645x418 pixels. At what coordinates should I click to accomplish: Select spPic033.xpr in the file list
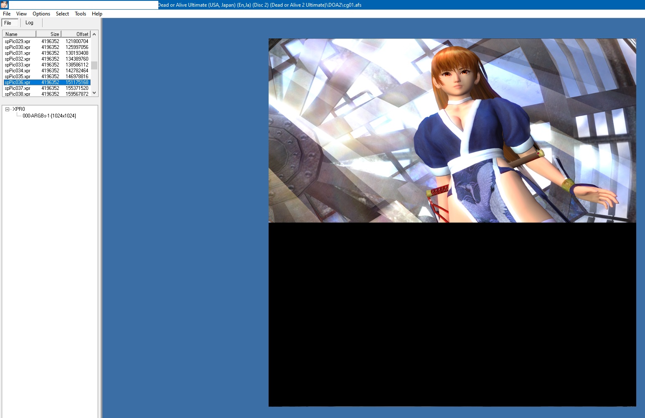click(x=47, y=65)
